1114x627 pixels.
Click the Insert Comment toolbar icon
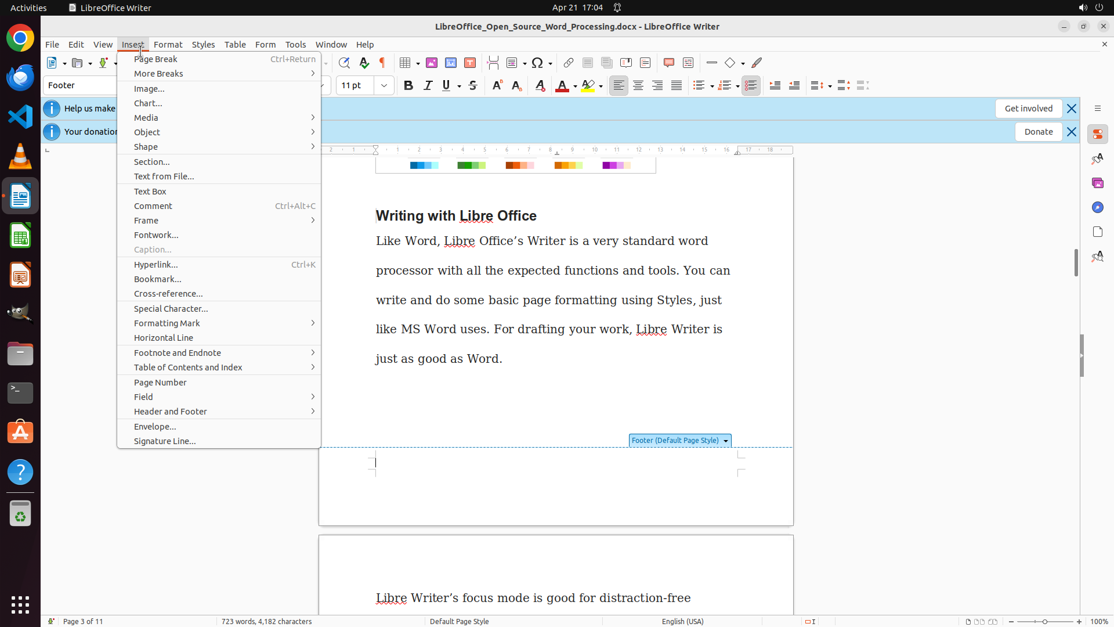(x=669, y=63)
